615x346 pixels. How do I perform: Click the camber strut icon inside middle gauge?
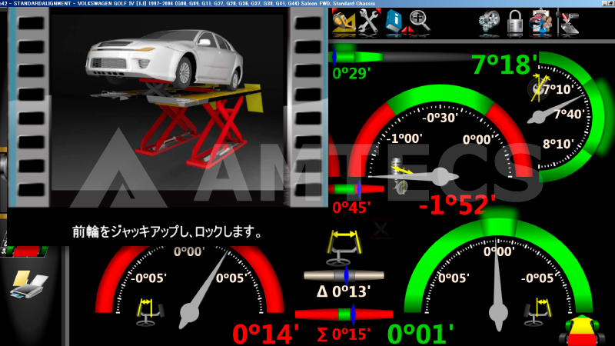401,175
